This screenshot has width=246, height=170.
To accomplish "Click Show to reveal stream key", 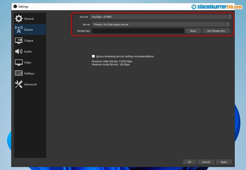I will click(193, 31).
